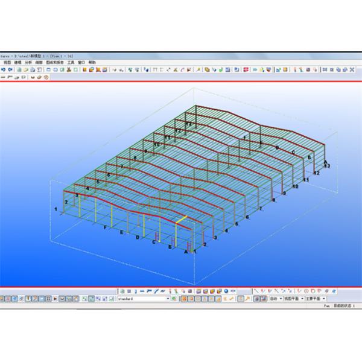Open the 'standard' selection filter dropdown
This screenshot has width=362, height=362.
pyautogui.click(x=168, y=299)
